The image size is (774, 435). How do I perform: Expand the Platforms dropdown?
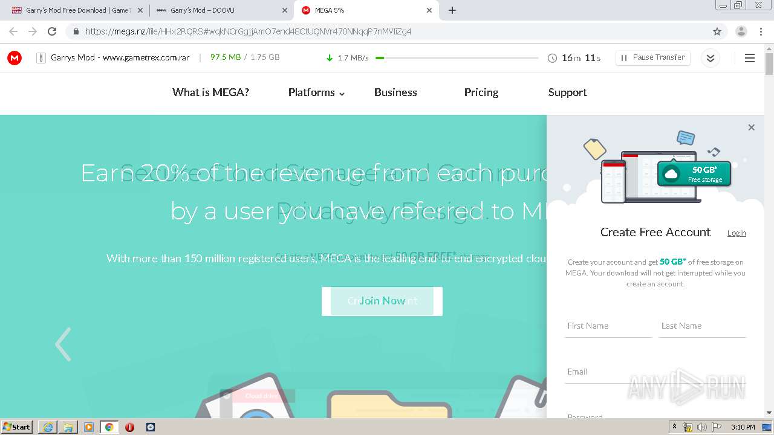pyautogui.click(x=316, y=92)
